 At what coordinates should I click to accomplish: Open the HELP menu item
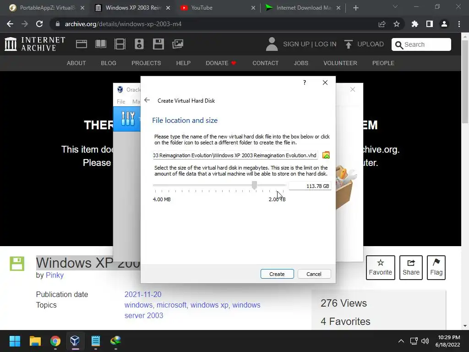[183, 63]
